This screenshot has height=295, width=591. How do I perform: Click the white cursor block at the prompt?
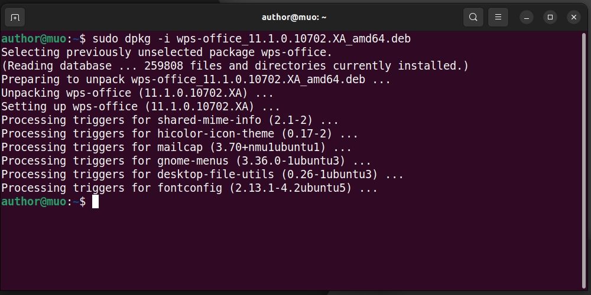pos(95,202)
